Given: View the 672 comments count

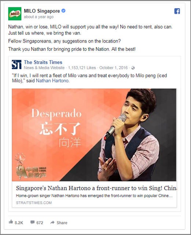Looking at the screenshot, I should 40,223.
